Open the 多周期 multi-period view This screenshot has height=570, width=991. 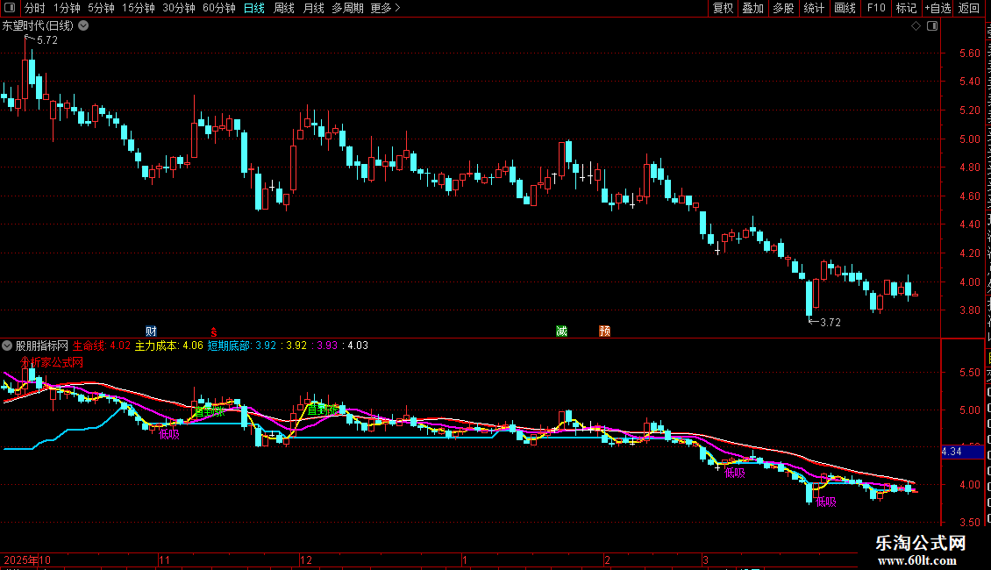click(x=347, y=8)
